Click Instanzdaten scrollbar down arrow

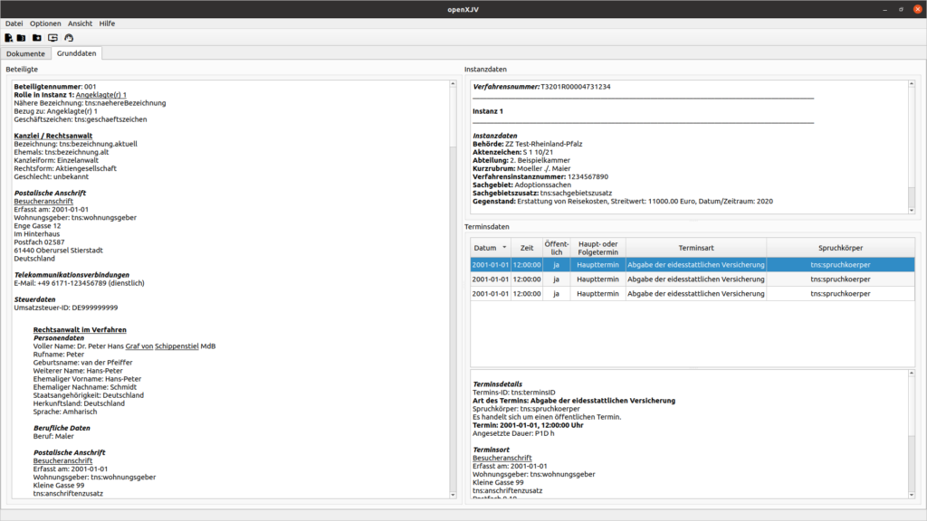911,210
